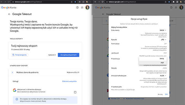Click 'Twój najnowszy eksport' heading
Screen dimensions: 185x105
pyautogui.click(x=24, y=46)
